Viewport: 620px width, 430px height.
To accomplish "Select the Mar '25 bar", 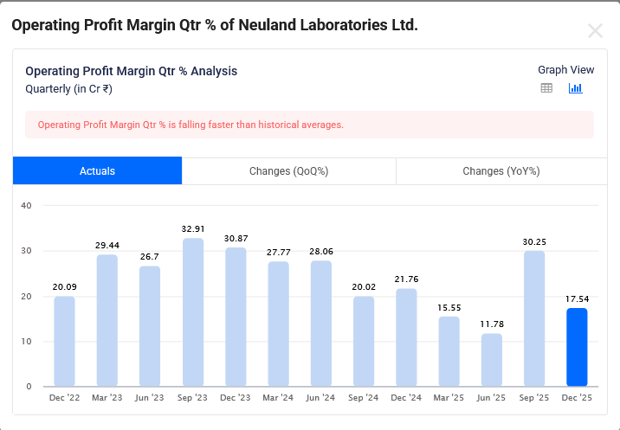I will click(449, 351).
